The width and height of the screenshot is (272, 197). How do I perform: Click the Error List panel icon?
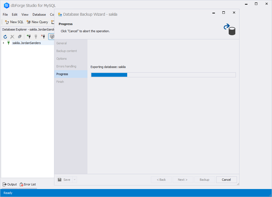click(21, 185)
